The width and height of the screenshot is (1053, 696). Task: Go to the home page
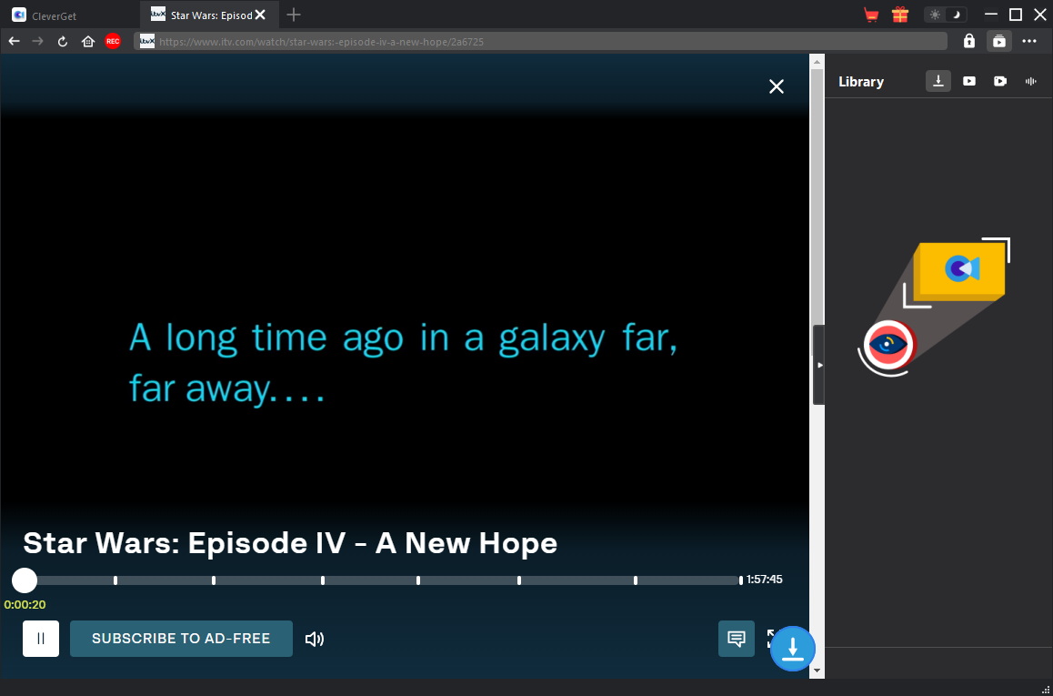(88, 42)
